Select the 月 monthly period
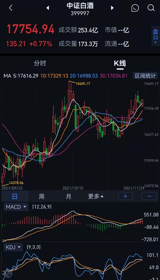 tap(68, 196)
